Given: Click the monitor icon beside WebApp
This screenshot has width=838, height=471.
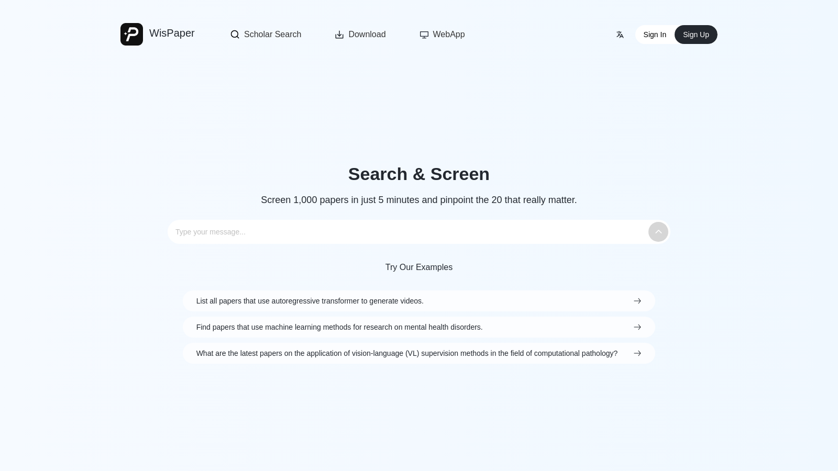Looking at the screenshot, I should 424,34.
